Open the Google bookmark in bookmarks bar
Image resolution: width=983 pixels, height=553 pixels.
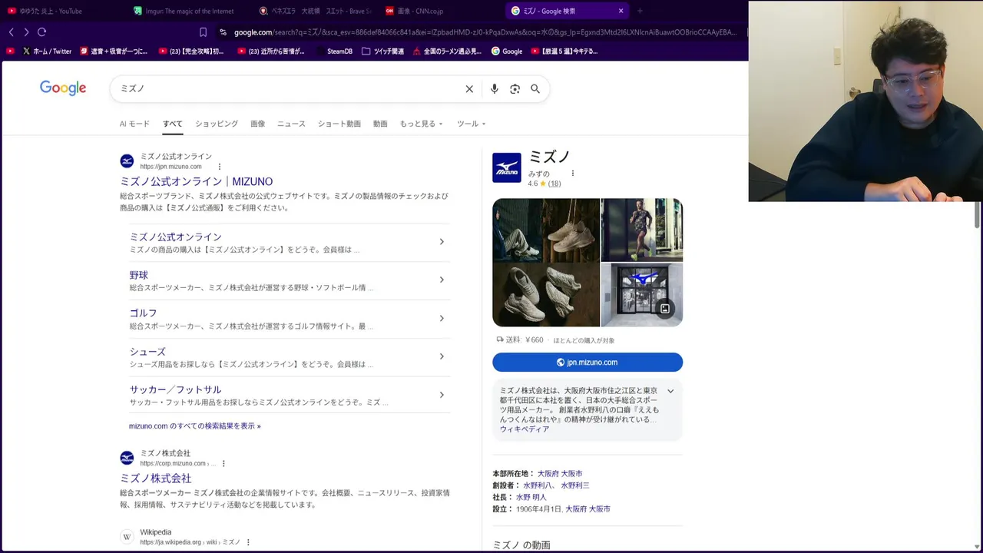[x=507, y=51]
